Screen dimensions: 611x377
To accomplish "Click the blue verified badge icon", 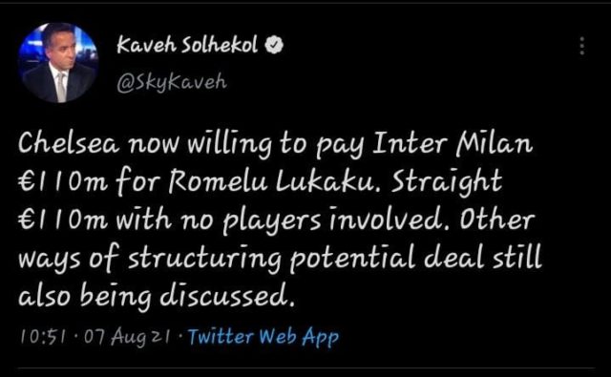I will pyautogui.click(x=274, y=45).
